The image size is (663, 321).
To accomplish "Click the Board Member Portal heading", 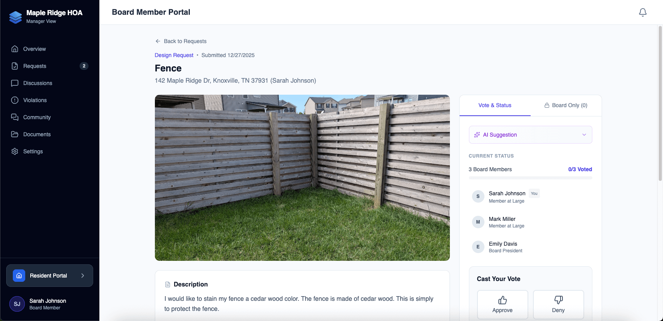I will (151, 12).
